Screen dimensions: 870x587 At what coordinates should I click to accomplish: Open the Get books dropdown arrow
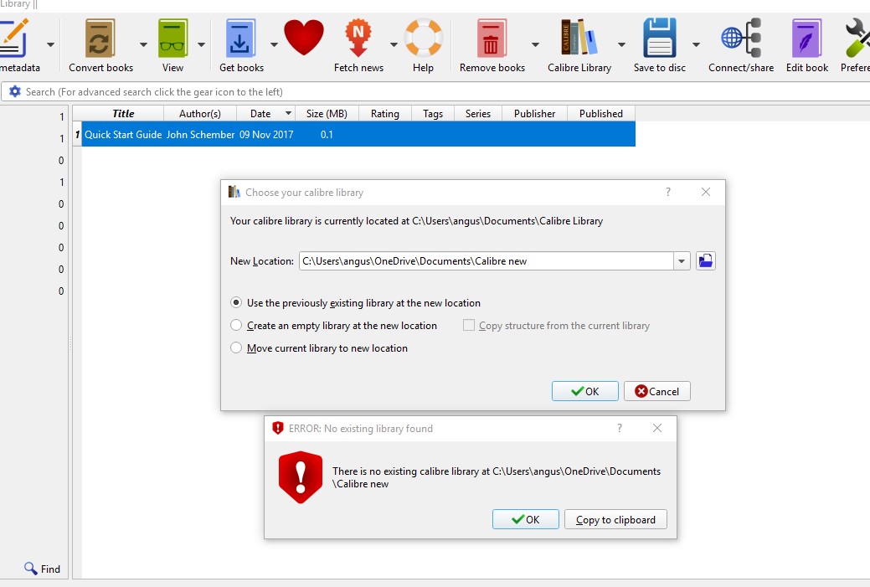point(274,44)
